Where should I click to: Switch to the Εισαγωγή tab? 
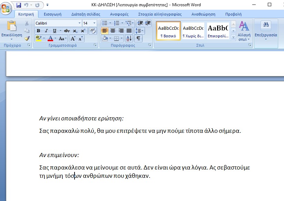[x=52, y=14]
